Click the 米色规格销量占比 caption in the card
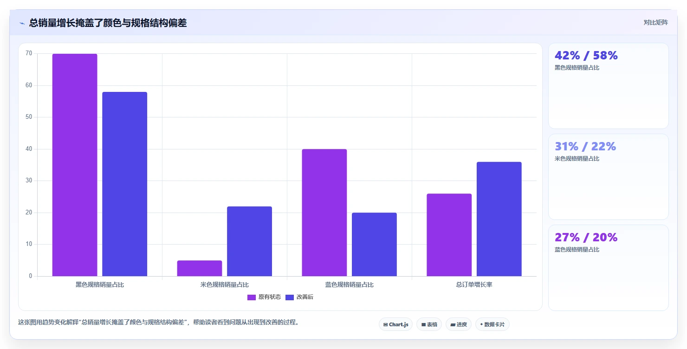Image resolution: width=687 pixels, height=349 pixels. (577, 159)
